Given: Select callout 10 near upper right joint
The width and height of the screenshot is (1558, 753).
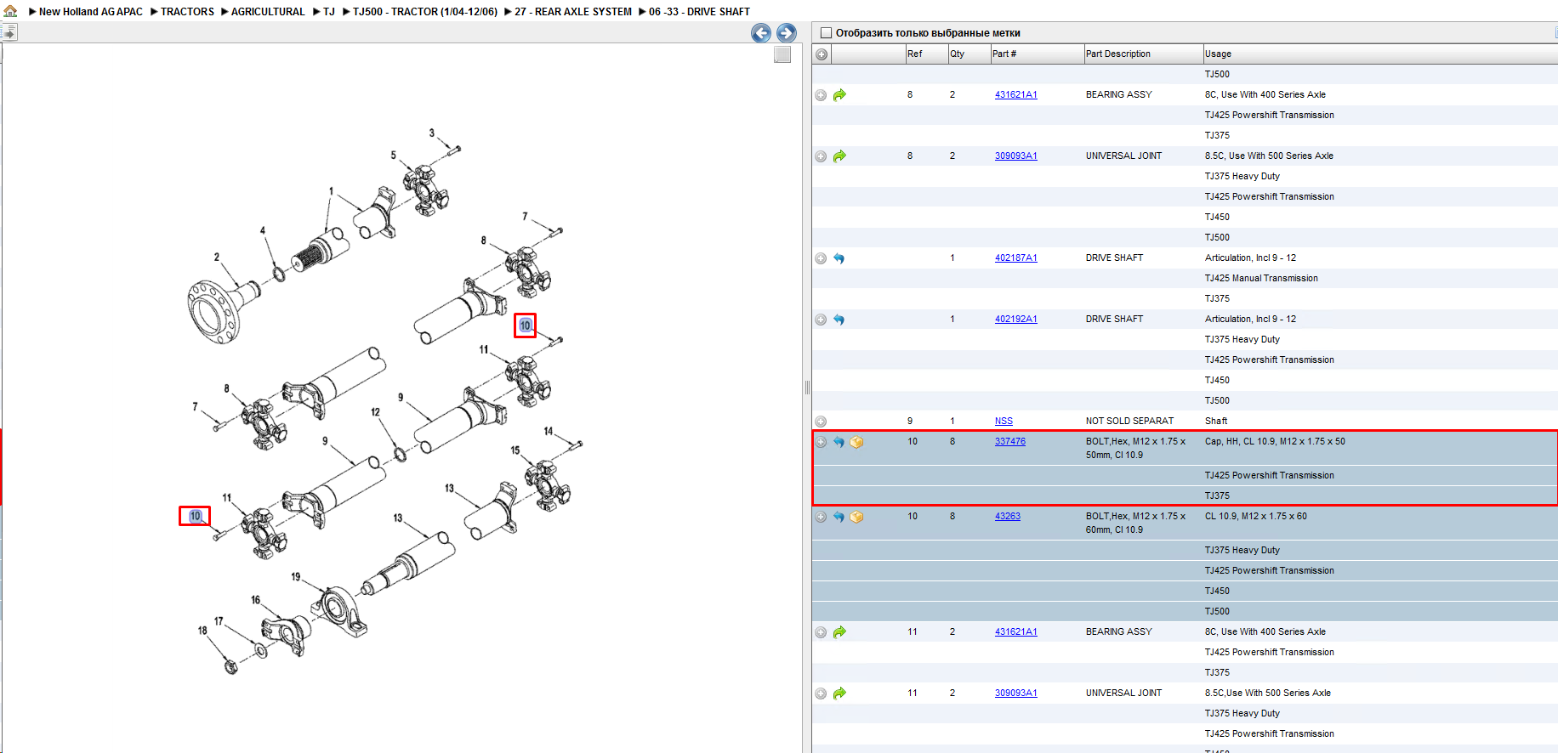Looking at the screenshot, I should click(x=526, y=326).
